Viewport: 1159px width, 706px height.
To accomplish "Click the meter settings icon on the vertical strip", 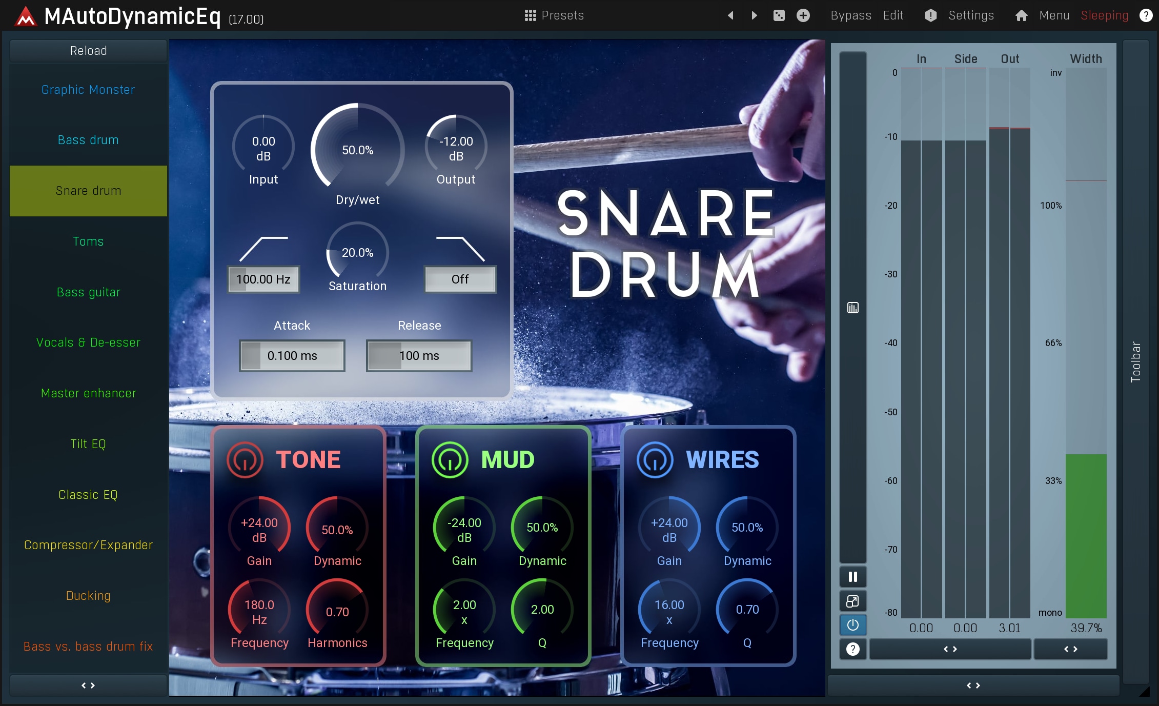I will click(853, 308).
